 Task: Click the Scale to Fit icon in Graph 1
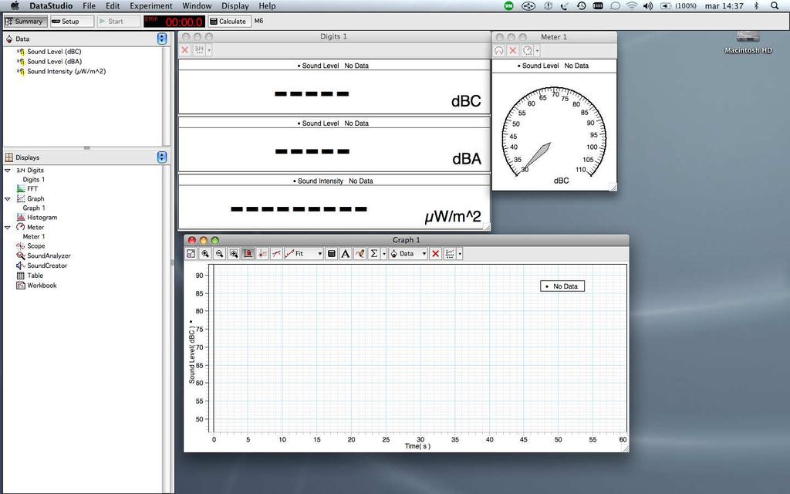pyautogui.click(x=191, y=253)
